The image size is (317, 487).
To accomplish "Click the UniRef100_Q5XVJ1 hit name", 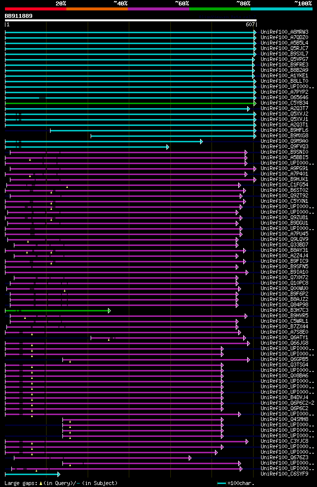I will tap(284, 119).
